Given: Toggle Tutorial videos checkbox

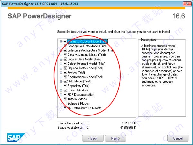Looking at the screenshot, I should tap(65, 99).
